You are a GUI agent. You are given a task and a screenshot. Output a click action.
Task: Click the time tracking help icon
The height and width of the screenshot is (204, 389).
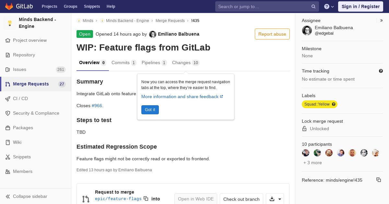(x=381, y=71)
